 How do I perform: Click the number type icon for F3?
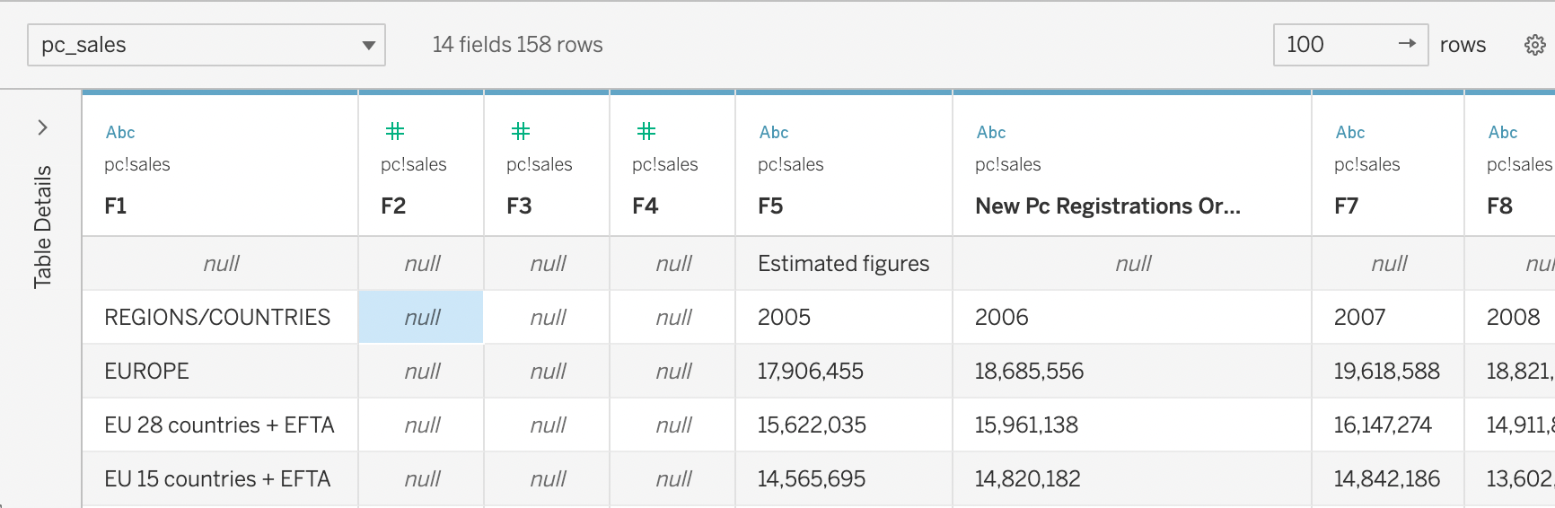[521, 132]
